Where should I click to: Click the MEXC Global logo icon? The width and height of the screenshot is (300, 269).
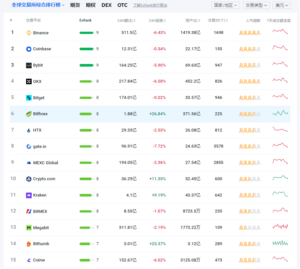coord(29,163)
